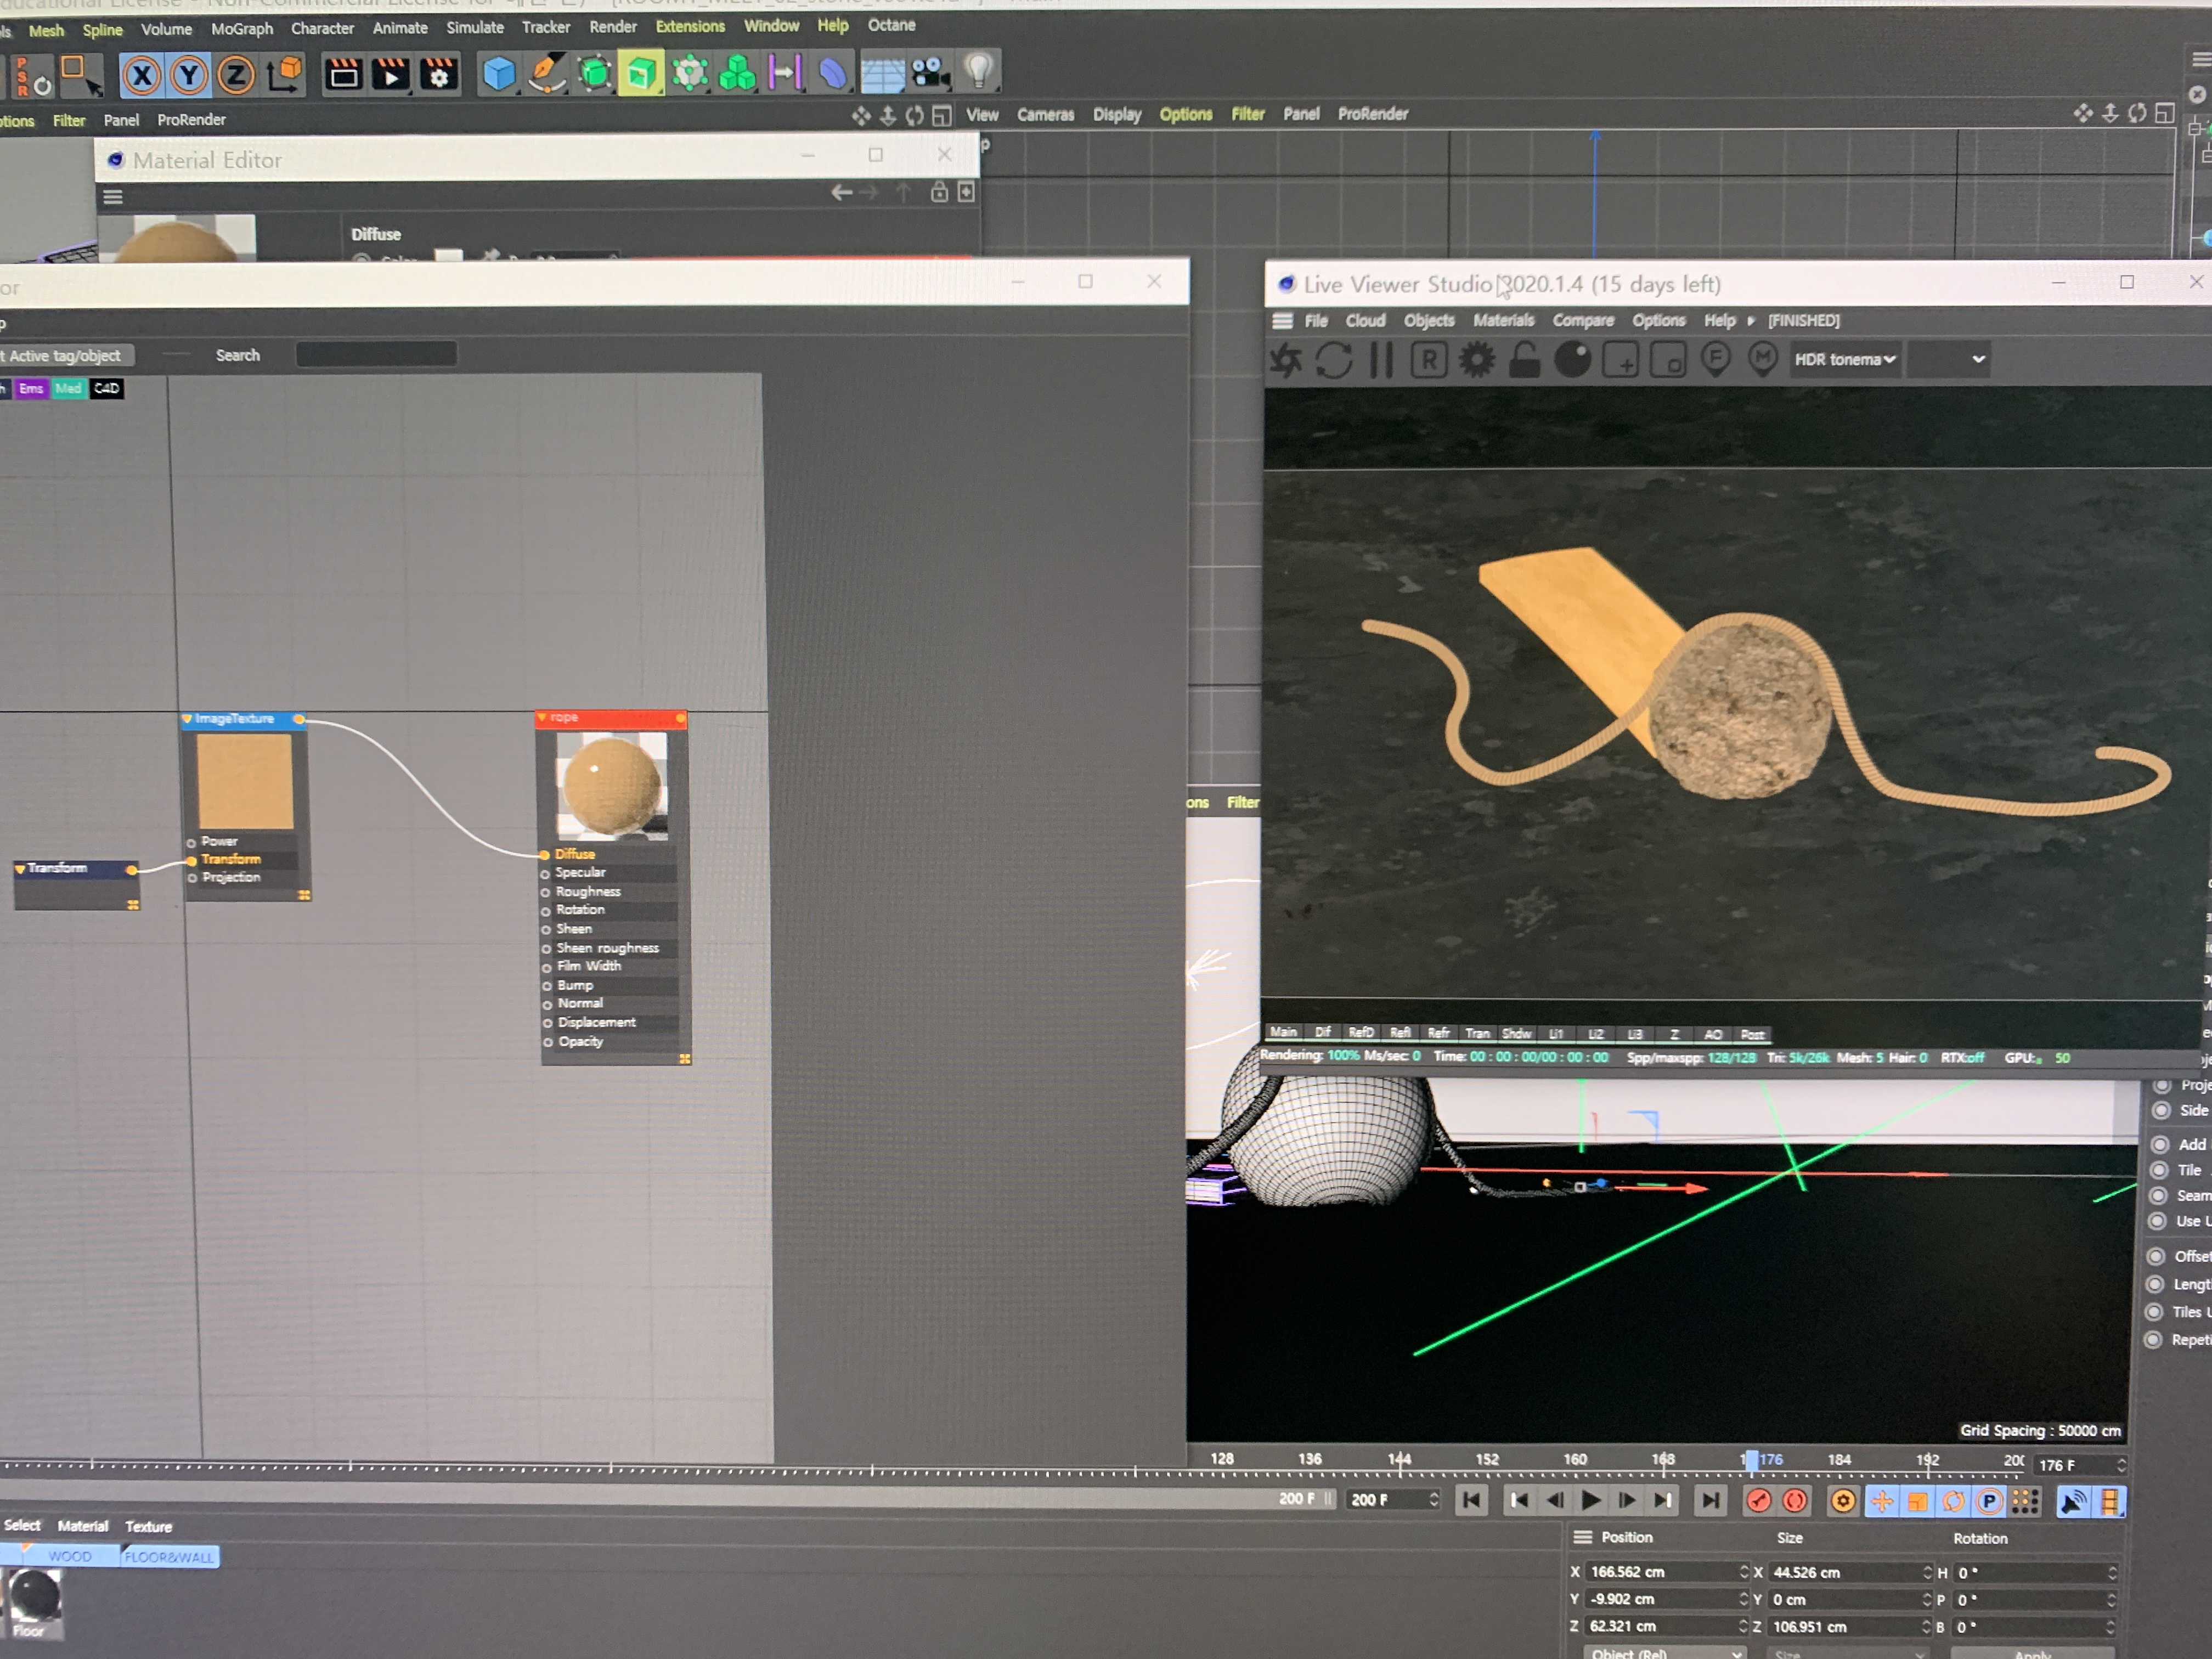Click the Octane render restart icon

coord(1333,360)
